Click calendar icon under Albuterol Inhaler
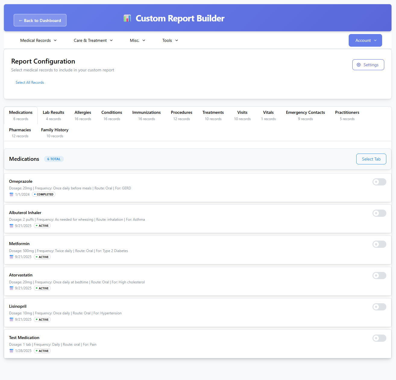Screen dimensions: 396x380 click(x=11, y=226)
